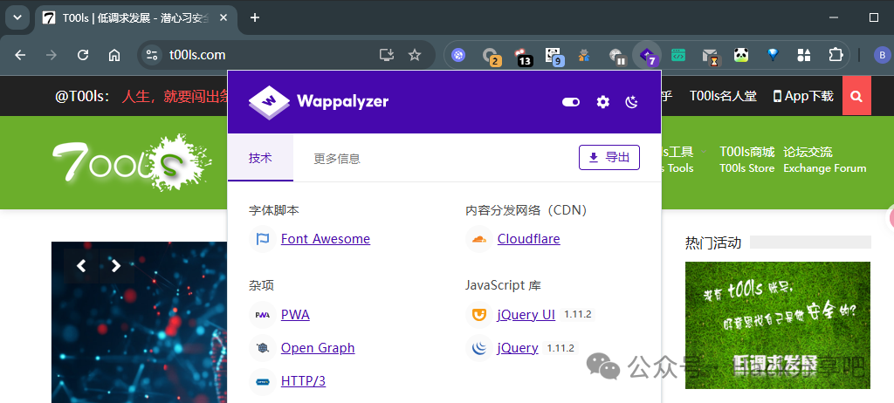The height and width of the screenshot is (403, 894).
Task: Click the carousel previous arrow
Action: (81, 266)
